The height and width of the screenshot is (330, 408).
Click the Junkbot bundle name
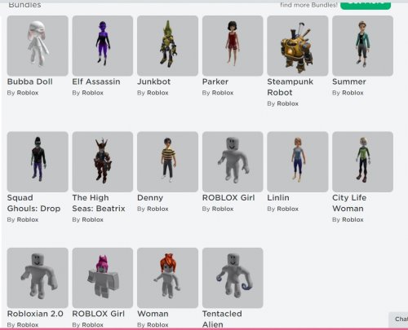pyautogui.click(x=153, y=81)
